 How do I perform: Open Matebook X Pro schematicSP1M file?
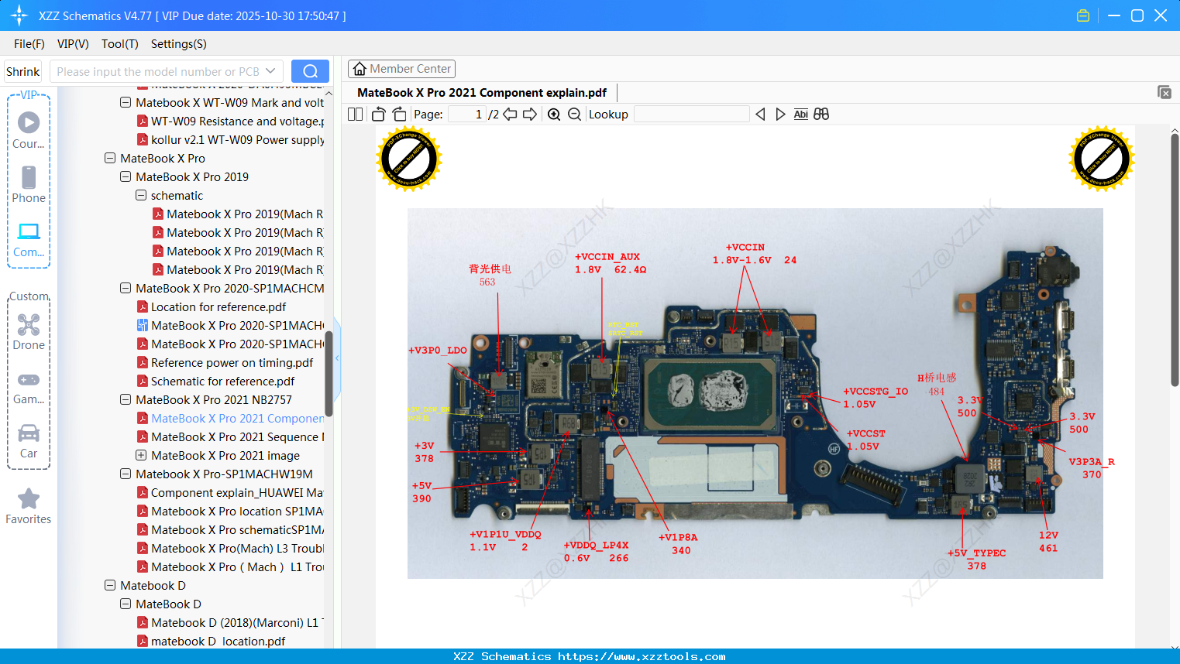pyautogui.click(x=231, y=529)
